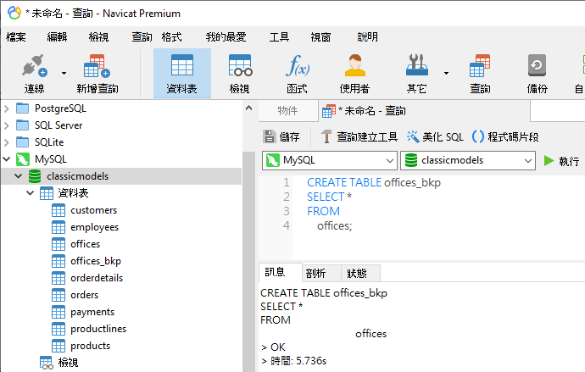The image size is (585, 372).
Task: Click the MySQL connection icon in tree
Action: 23,159
